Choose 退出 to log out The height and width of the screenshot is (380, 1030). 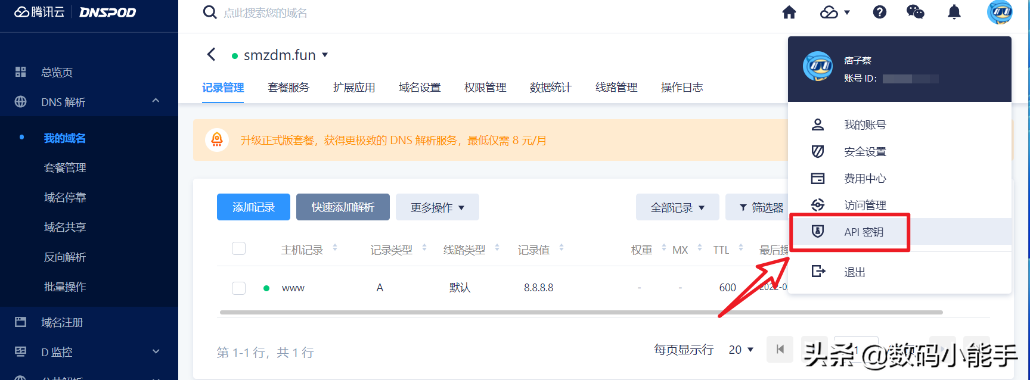900,272
